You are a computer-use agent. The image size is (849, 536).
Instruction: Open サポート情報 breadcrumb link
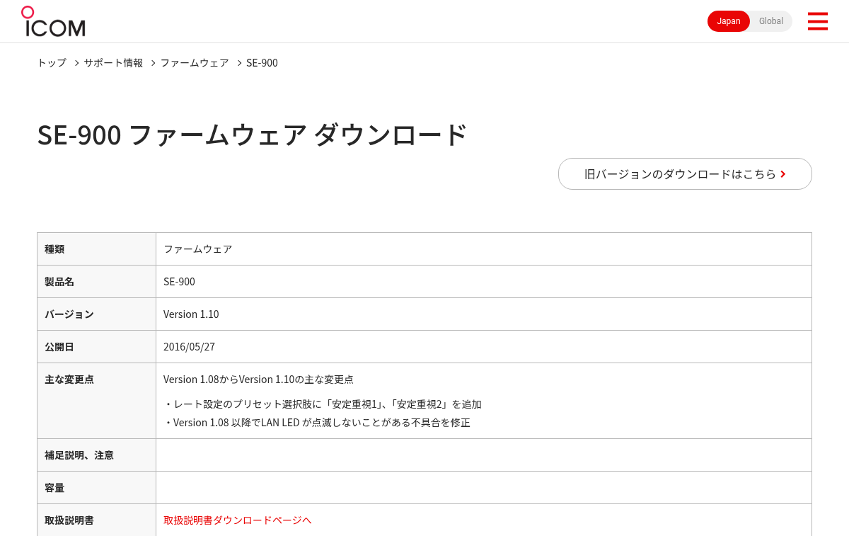click(113, 63)
